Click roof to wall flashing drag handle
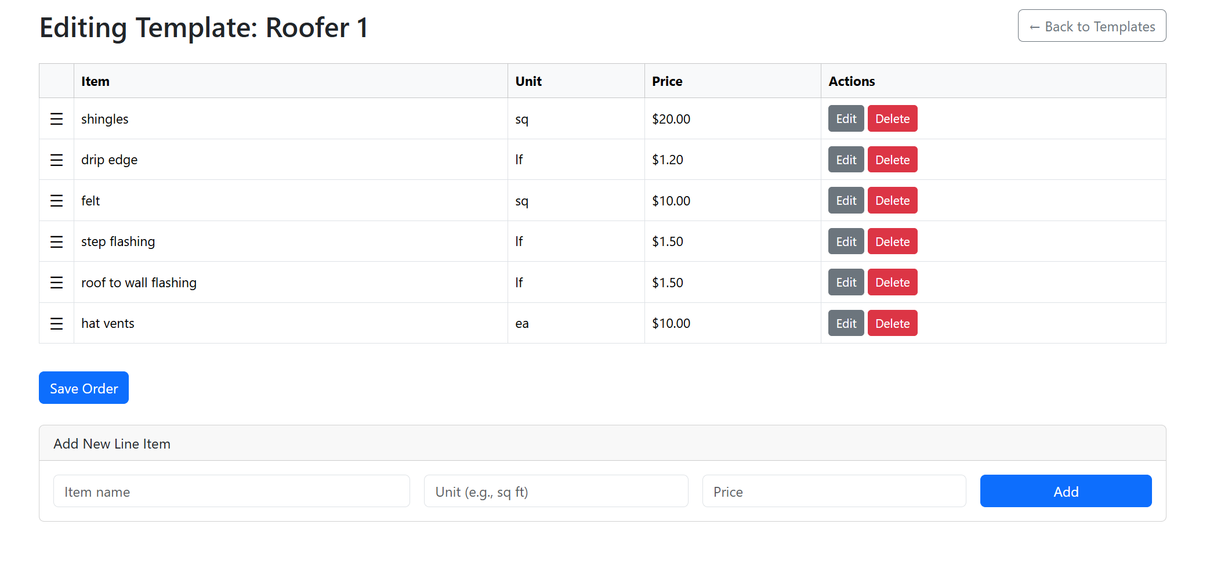Viewport: 1210px width, 571px height. click(x=56, y=283)
